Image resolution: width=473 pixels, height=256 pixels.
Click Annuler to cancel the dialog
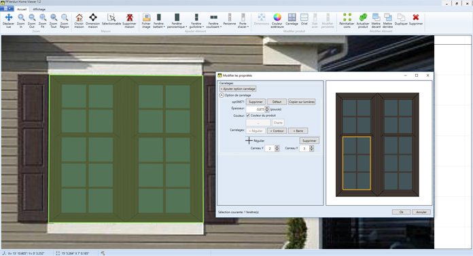point(421,212)
